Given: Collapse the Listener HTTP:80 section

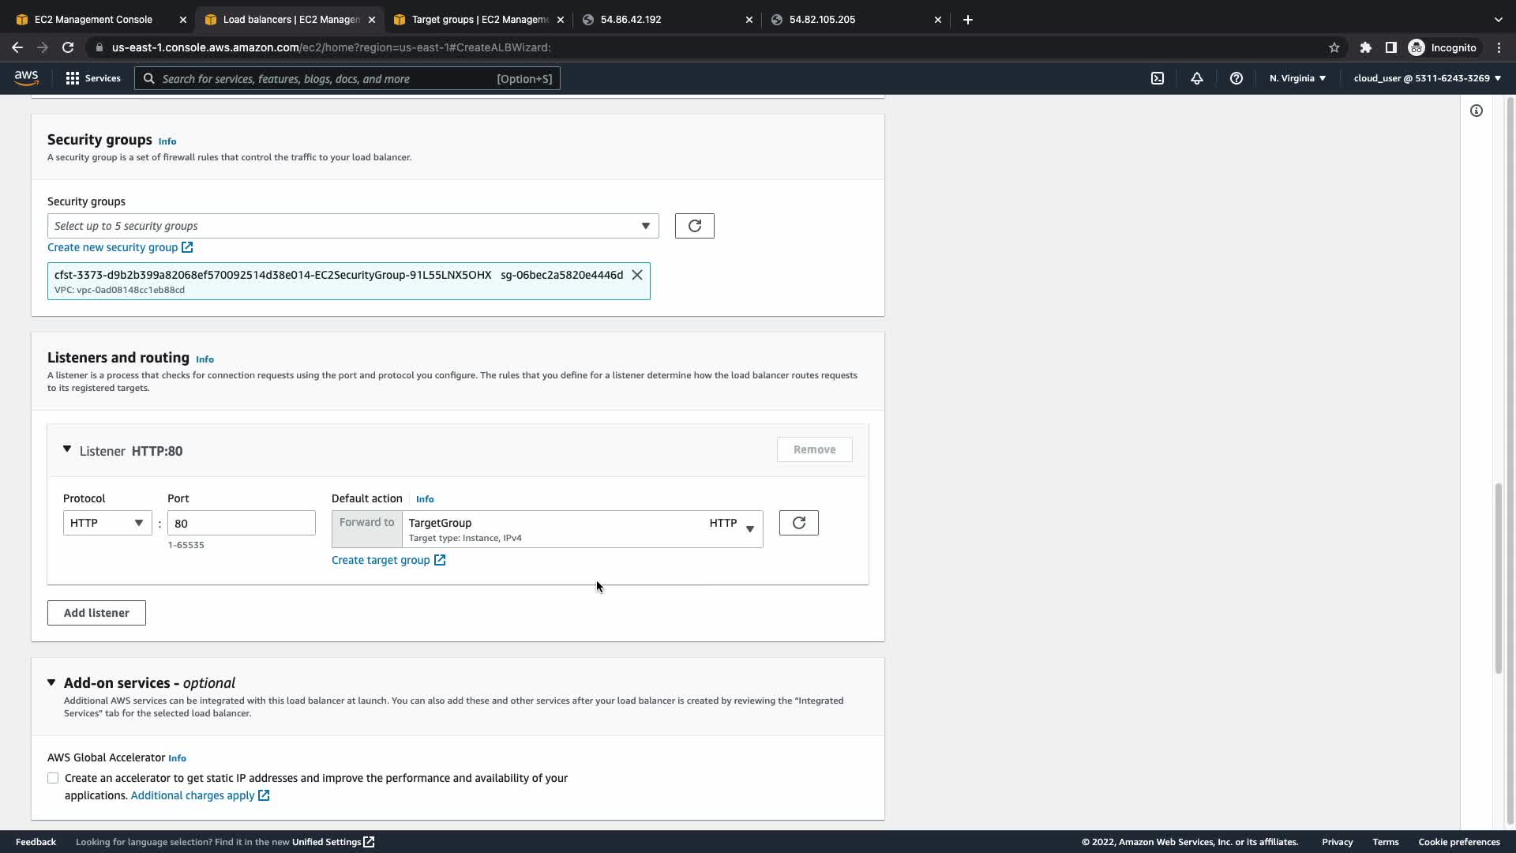Looking at the screenshot, I should (67, 449).
